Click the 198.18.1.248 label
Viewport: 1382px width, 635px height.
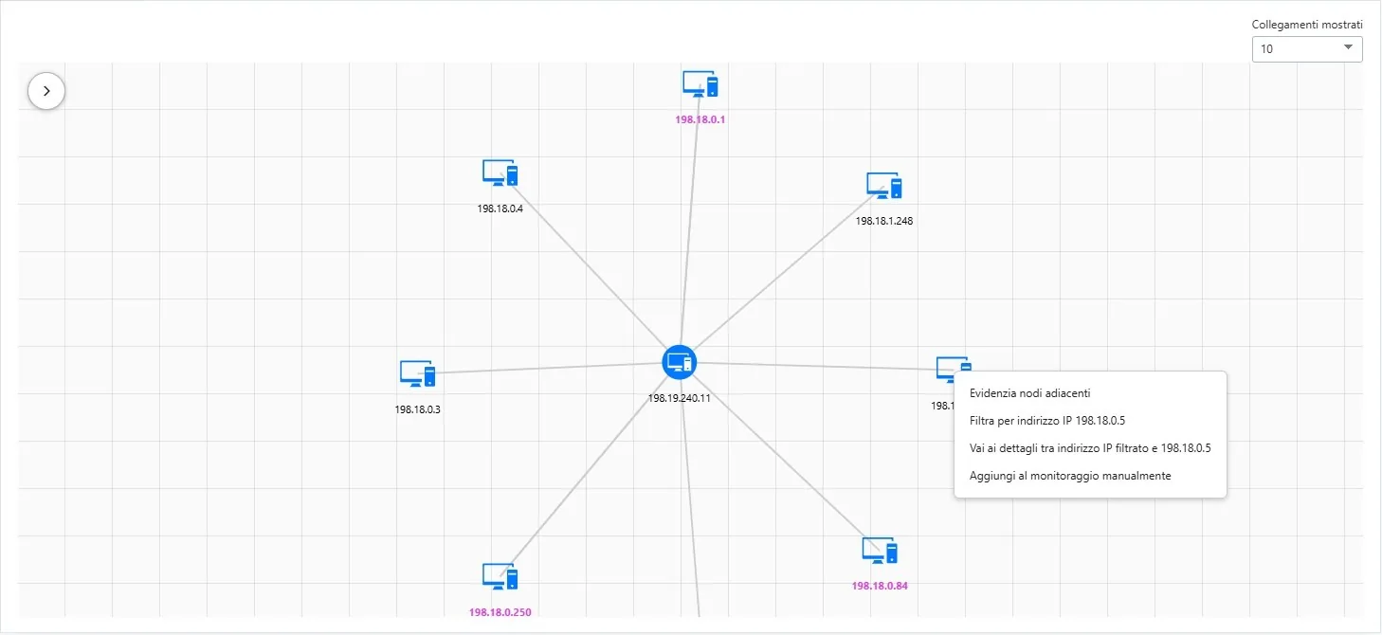pyautogui.click(x=884, y=221)
